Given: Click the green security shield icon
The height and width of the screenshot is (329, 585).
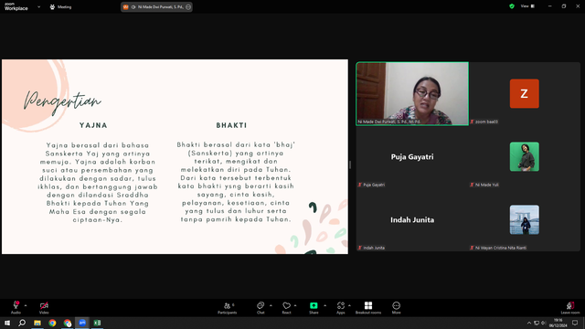Looking at the screenshot, I should [x=512, y=6].
